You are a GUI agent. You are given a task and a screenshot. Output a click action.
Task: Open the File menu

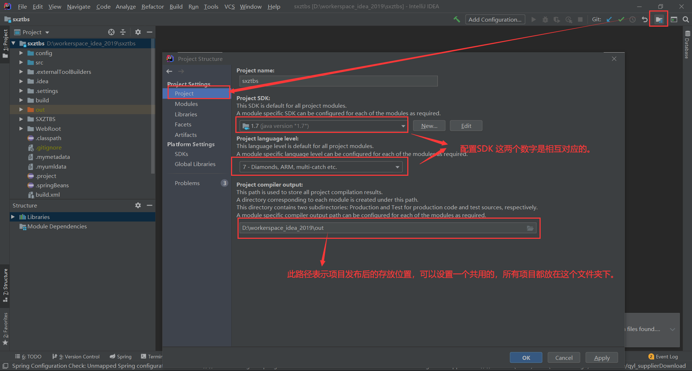(x=22, y=6)
